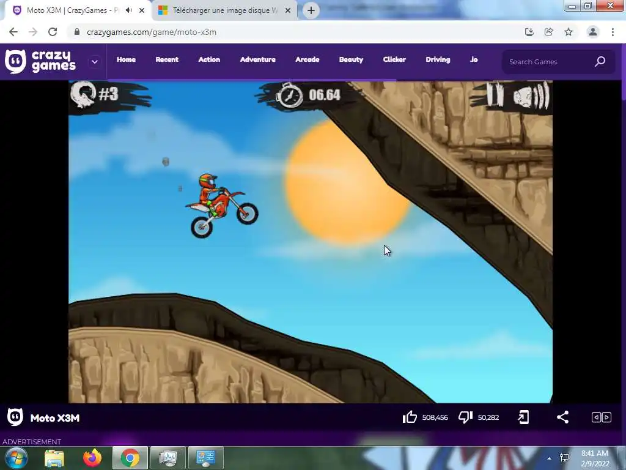
Task: Open File Explorer from the taskbar
Action: click(x=54, y=458)
